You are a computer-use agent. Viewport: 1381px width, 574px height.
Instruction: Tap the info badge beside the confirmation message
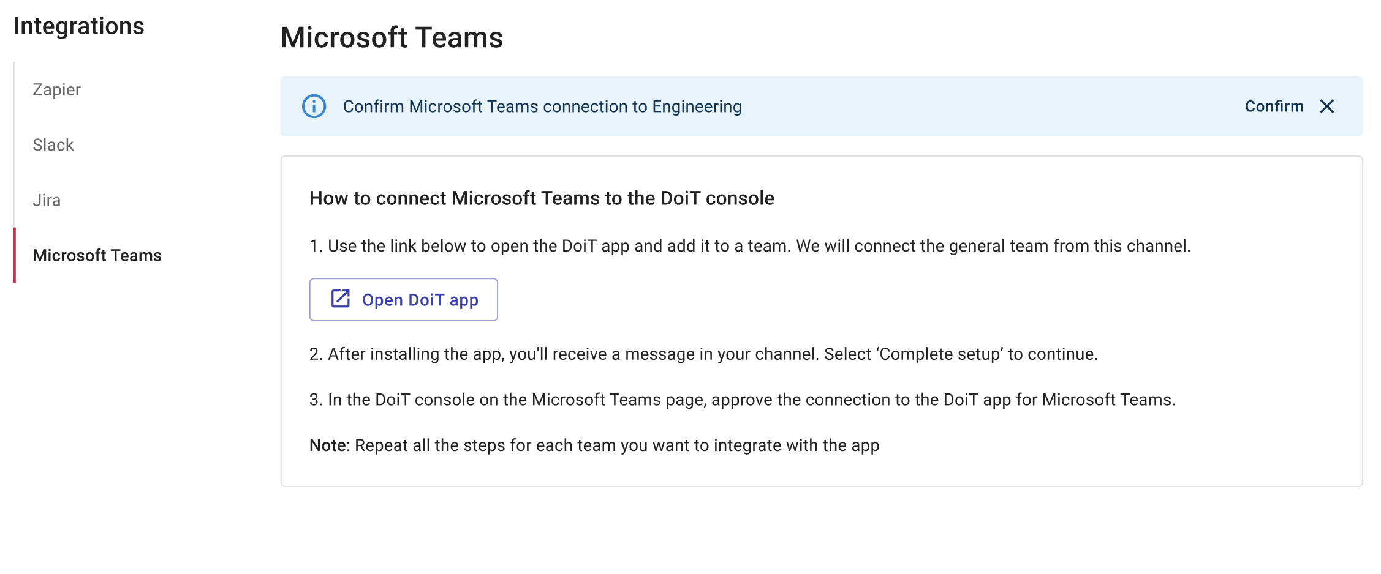(314, 106)
